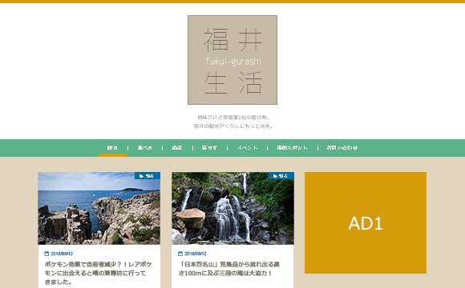
Task: Click the calendar icon on the waterfall article
Action: 180,254
